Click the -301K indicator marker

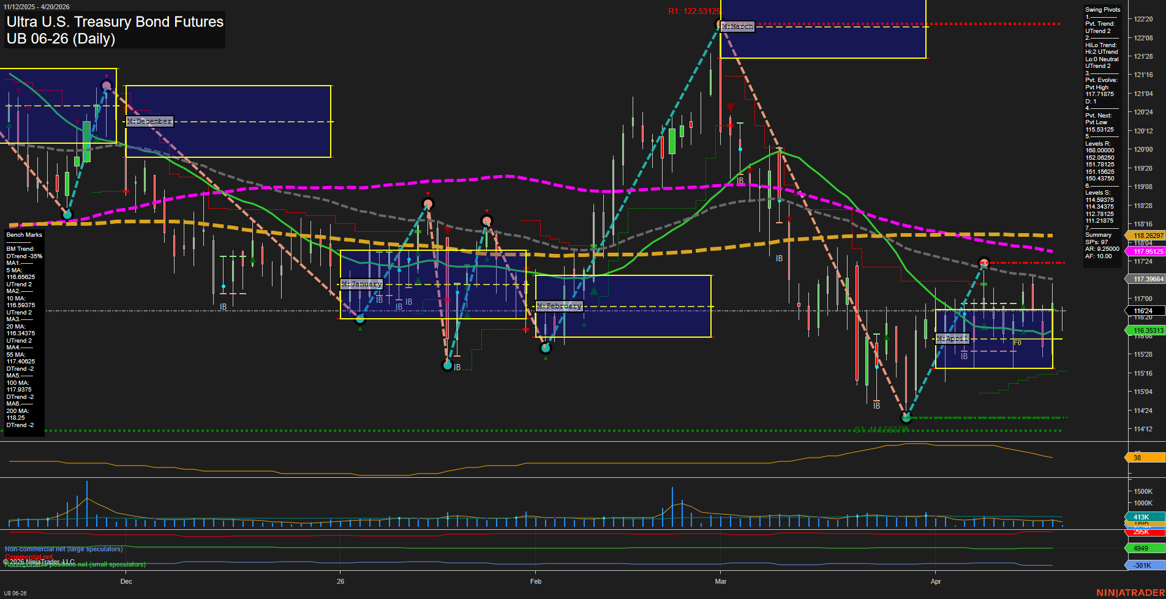click(1142, 566)
